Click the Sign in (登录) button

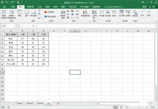click(144, 7)
